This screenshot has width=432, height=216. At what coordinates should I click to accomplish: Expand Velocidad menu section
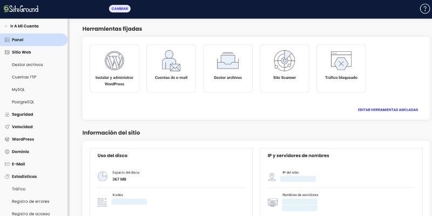[22, 127]
